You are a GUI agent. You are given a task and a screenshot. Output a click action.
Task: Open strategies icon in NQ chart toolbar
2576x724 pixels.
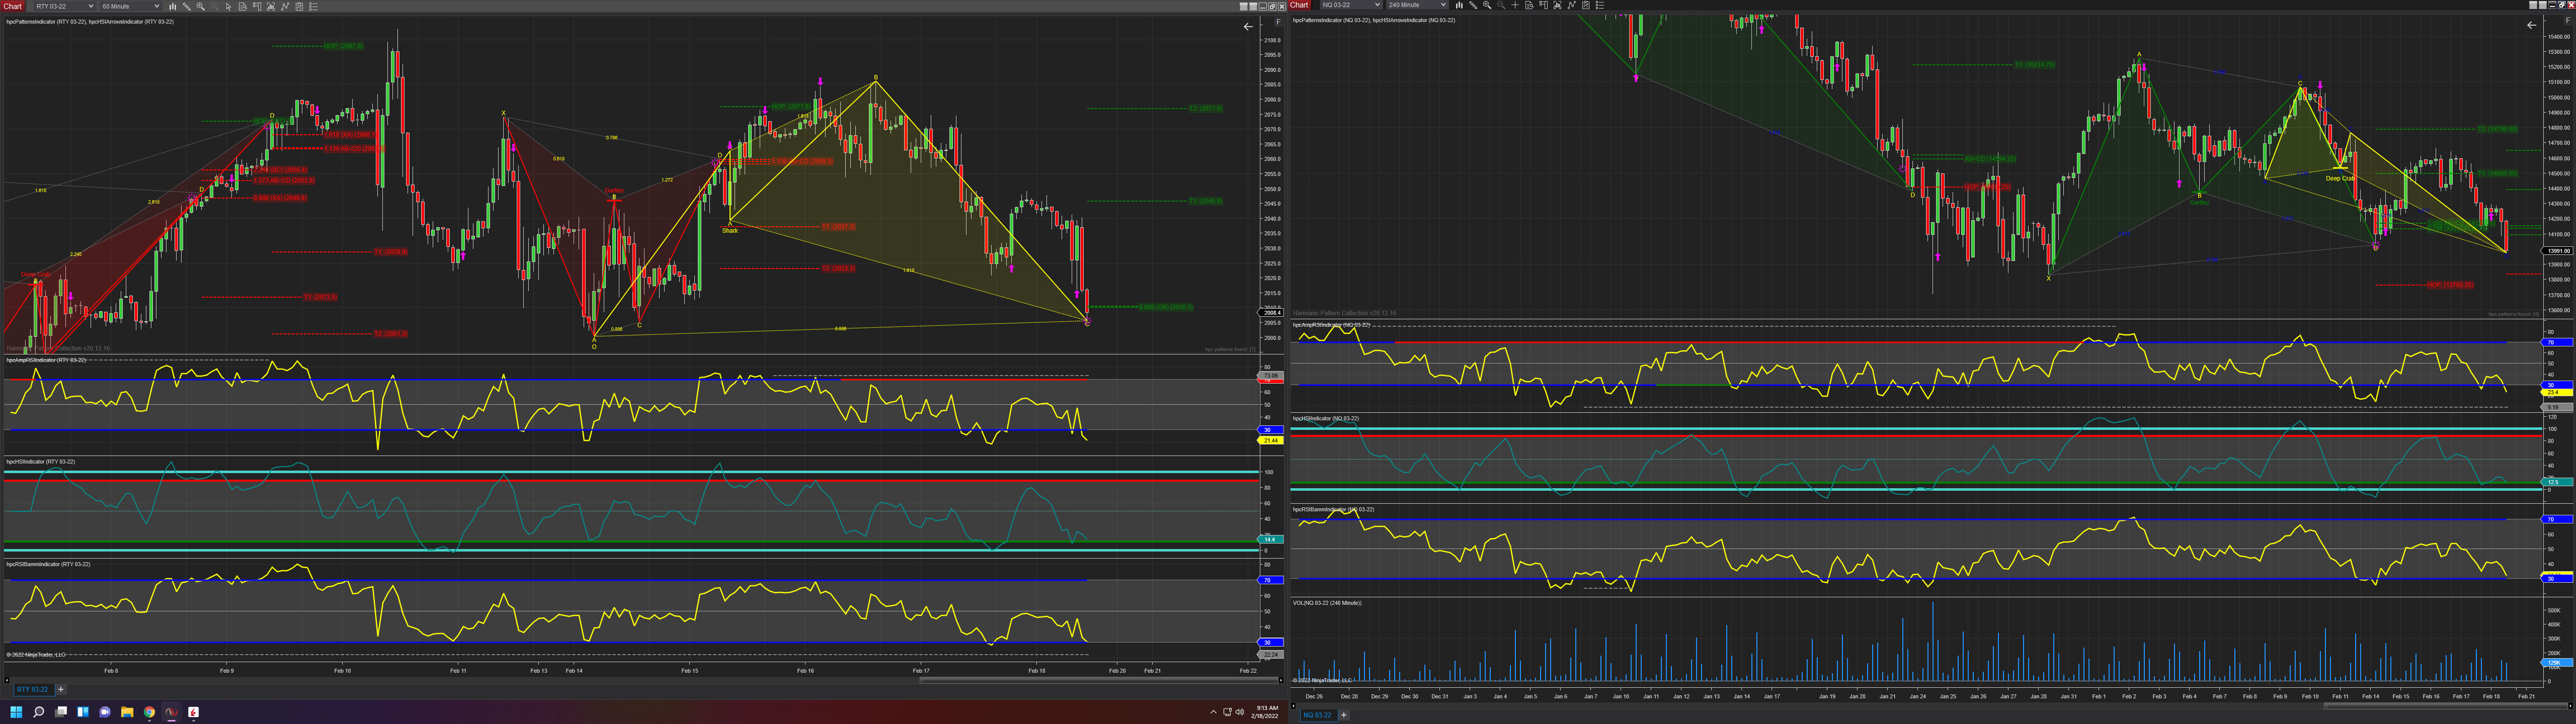click(x=1586, y=5)
